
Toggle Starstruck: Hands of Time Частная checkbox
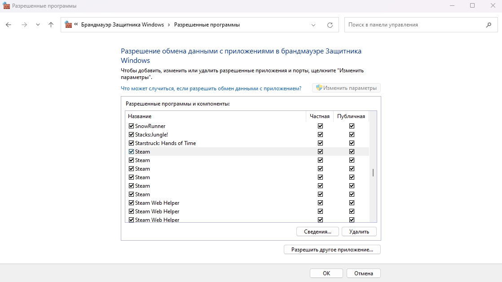coord(320,143)
